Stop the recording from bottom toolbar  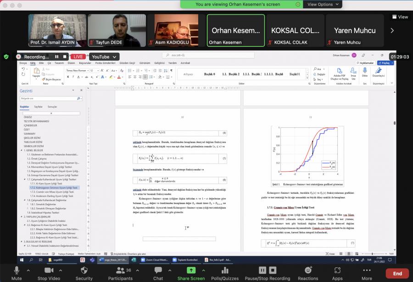click(273, 270)
